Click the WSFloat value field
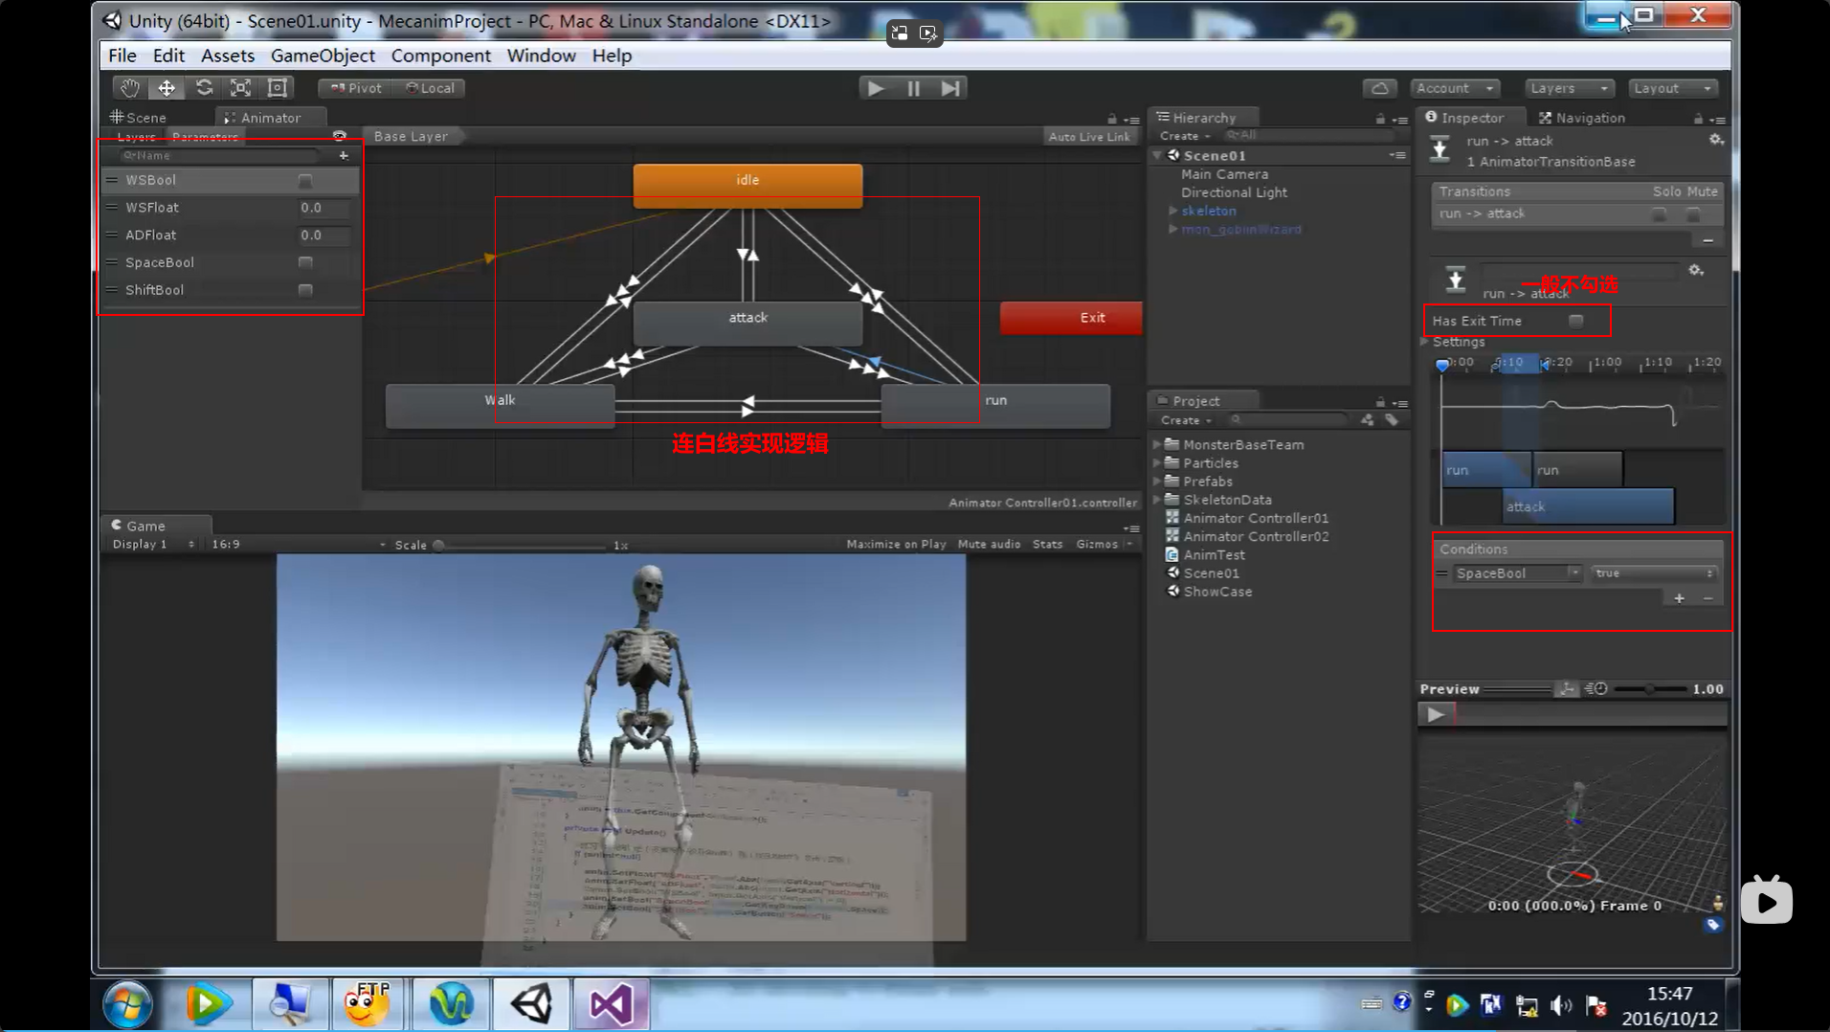 [324, 208]
